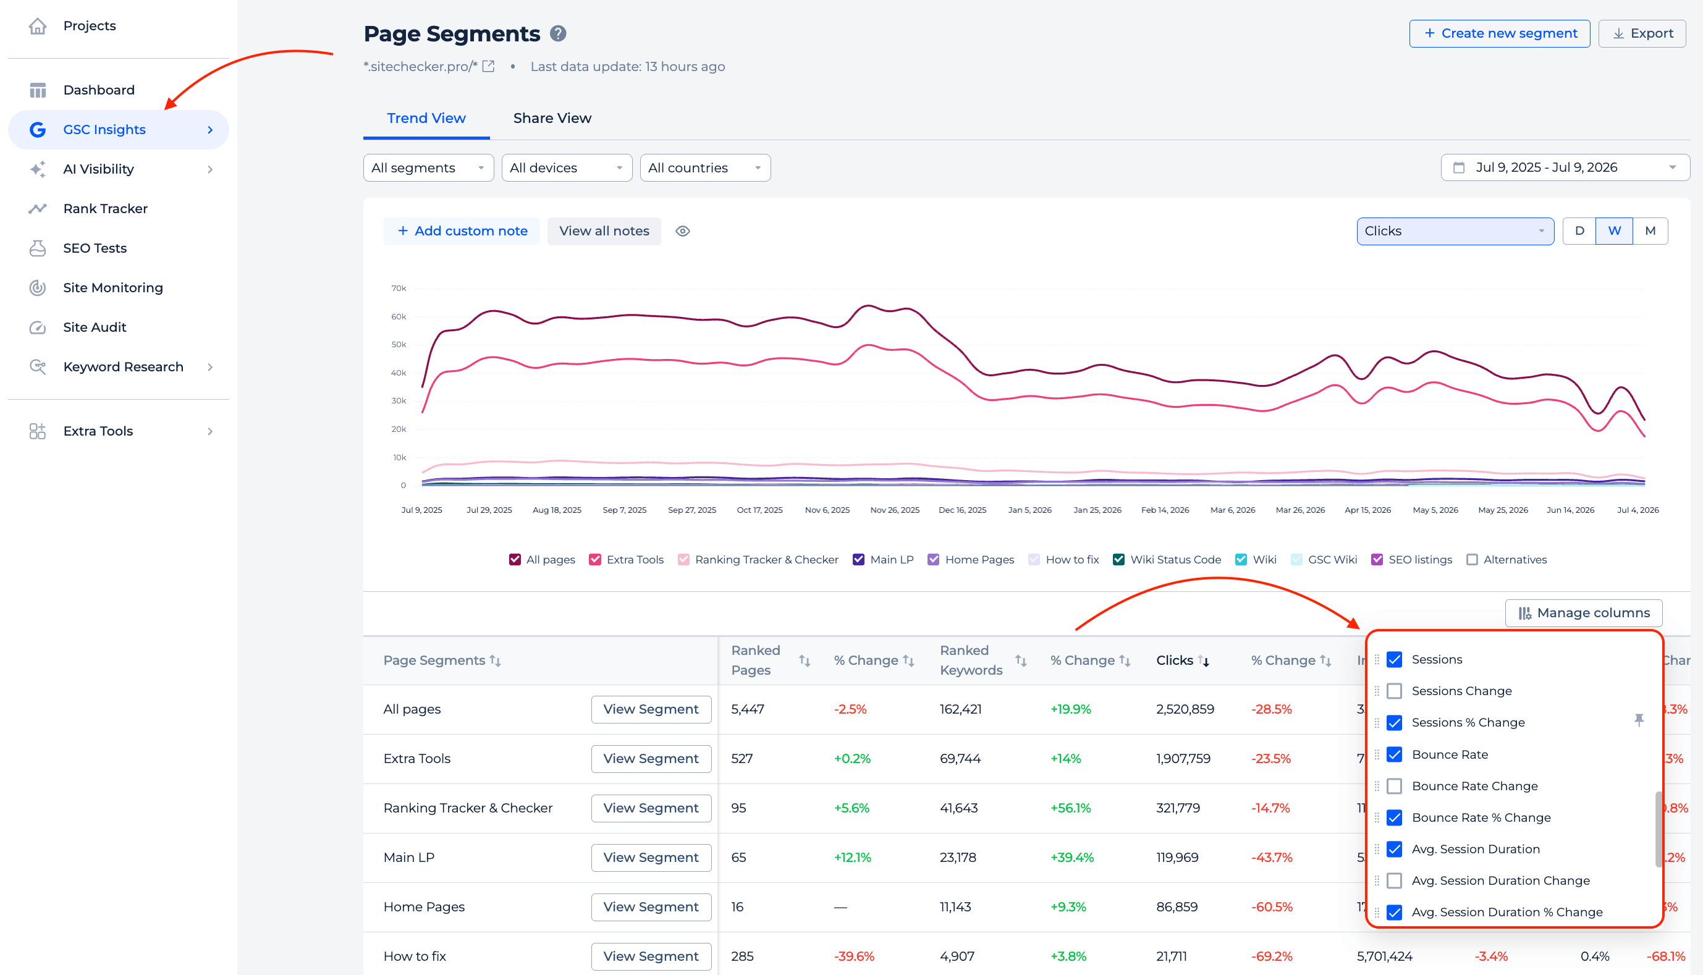Toggle SEO listings purple legend swatch
This screenshot has width=1703, height=975.
pyautogui.click(x=1377, y=559)
